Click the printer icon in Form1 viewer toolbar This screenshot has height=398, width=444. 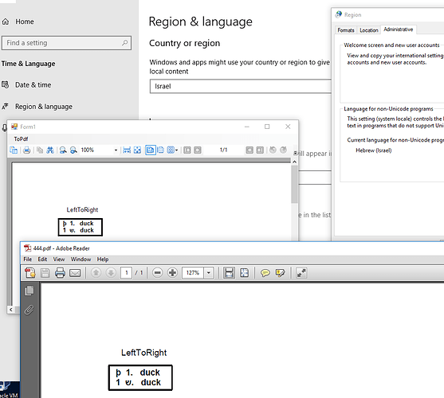[x=26, y=150]
